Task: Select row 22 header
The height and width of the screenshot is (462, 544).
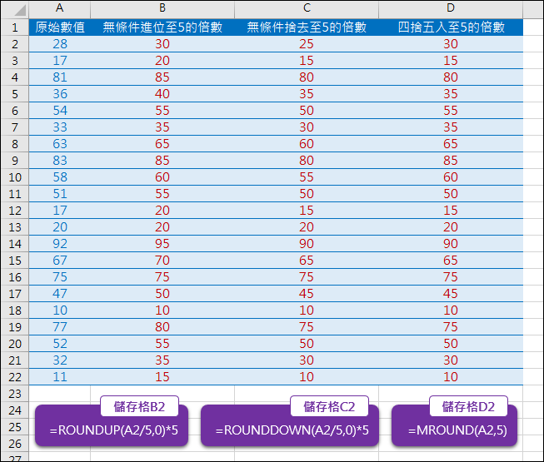Action: pos(14,377)
